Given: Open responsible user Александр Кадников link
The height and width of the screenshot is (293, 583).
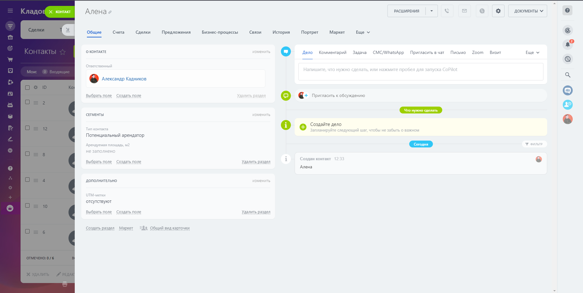Looking at the screenshot, I should (x=124, y=79).
